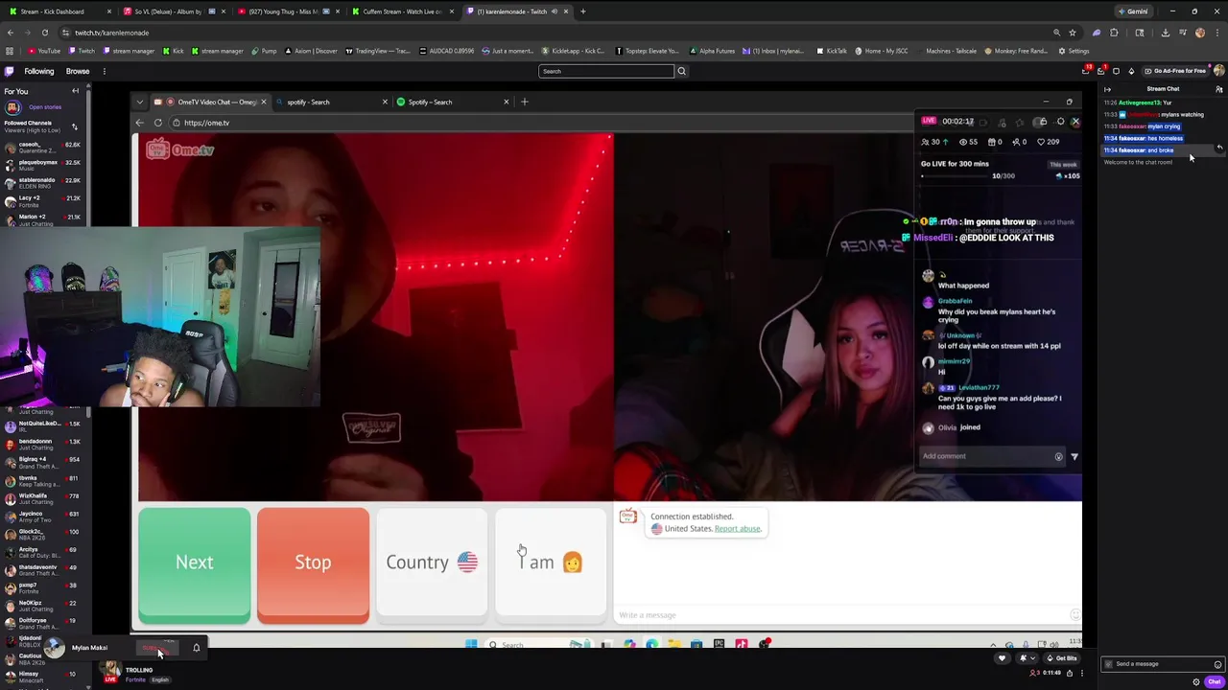Image resolution: width=1228 pixels, height=690 pixels.
Task: Reload the Twitch page
Action: click(x=44, y=33)
